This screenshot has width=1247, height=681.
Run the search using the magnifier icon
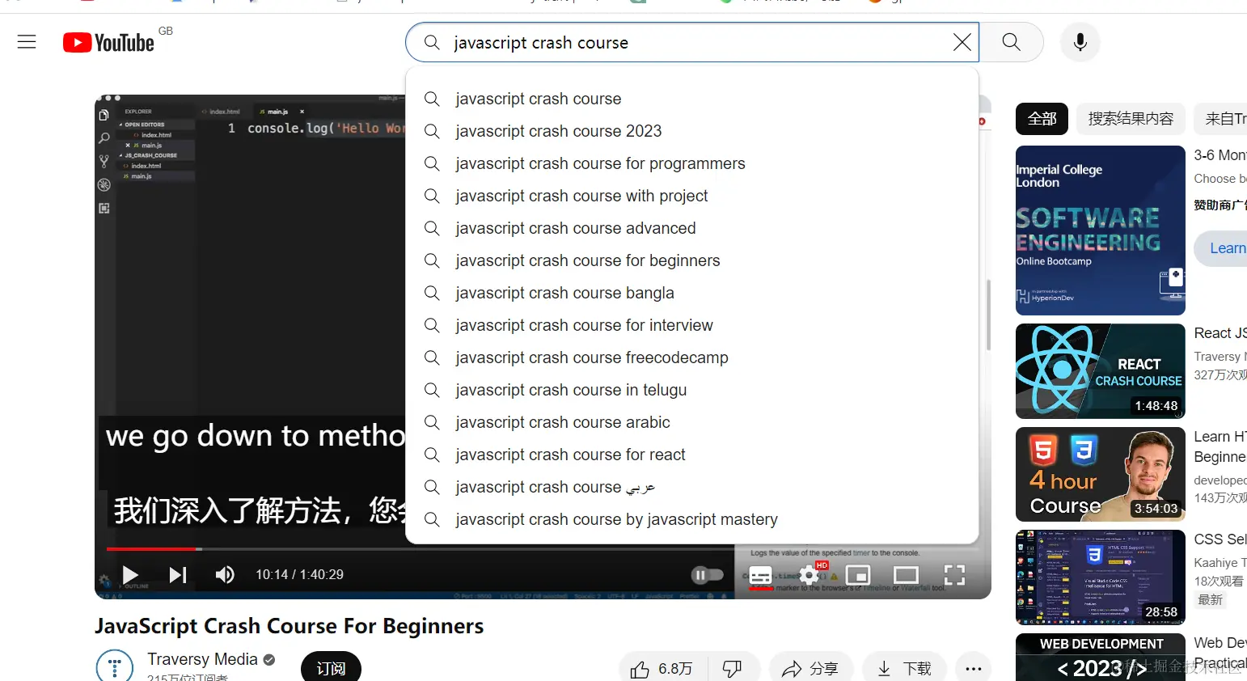tap(1010, 41)
